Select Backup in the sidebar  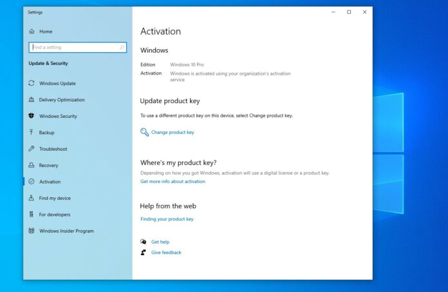46,132
